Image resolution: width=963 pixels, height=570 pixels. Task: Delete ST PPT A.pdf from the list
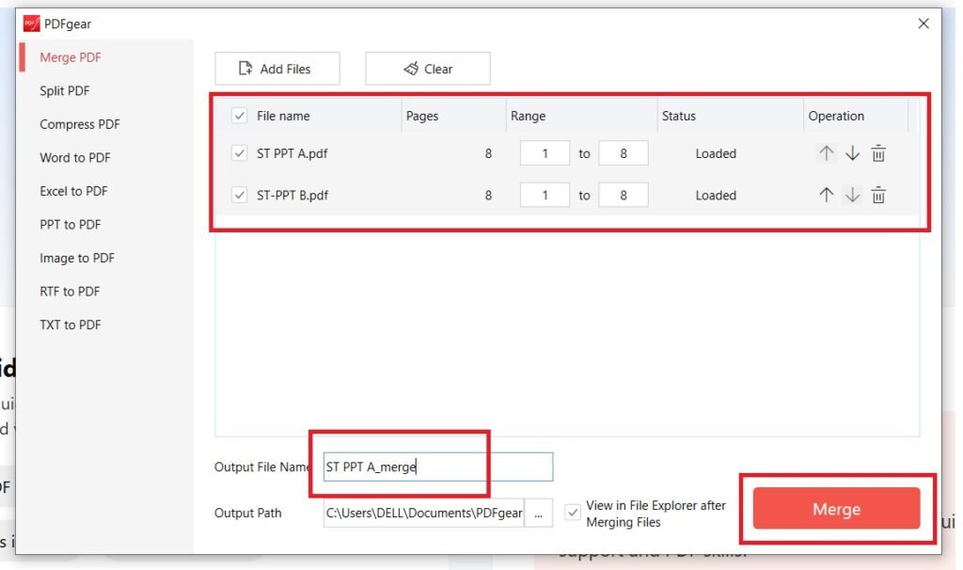[878, 153]
